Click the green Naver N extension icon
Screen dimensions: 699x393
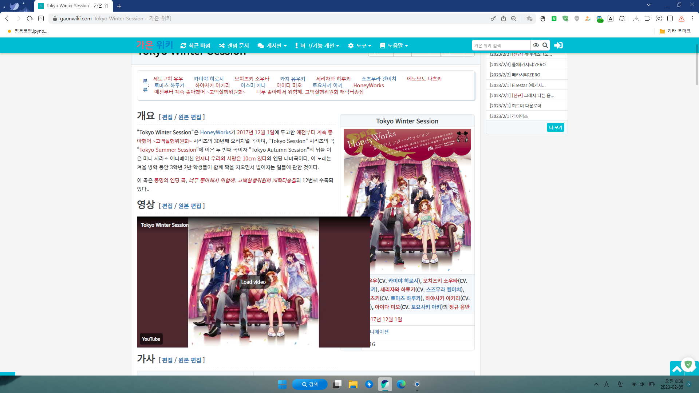click(554, 19)
